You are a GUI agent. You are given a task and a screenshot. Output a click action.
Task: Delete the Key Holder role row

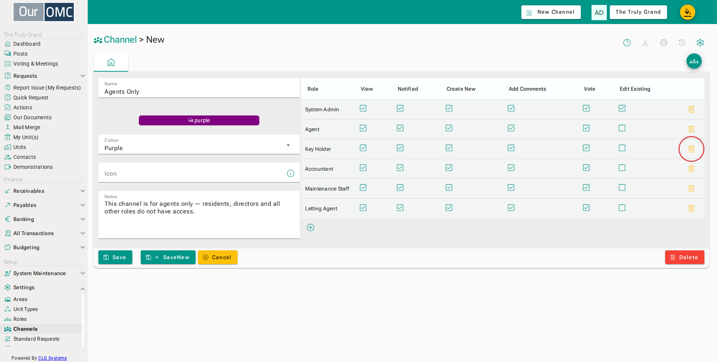(691, 149)
